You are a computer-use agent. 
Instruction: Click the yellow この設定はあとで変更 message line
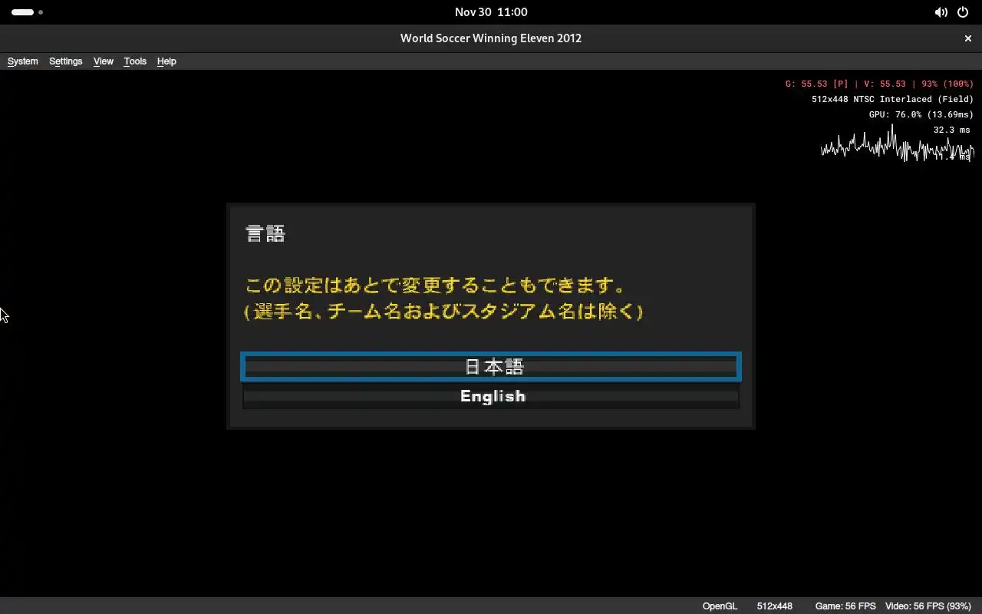(x=435, y=286)
